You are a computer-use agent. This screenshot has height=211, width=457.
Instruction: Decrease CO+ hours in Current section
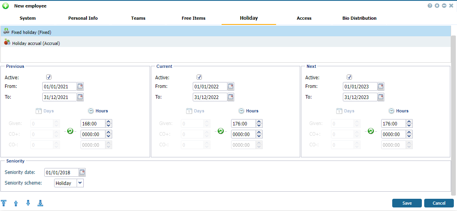tap(259, 136)
